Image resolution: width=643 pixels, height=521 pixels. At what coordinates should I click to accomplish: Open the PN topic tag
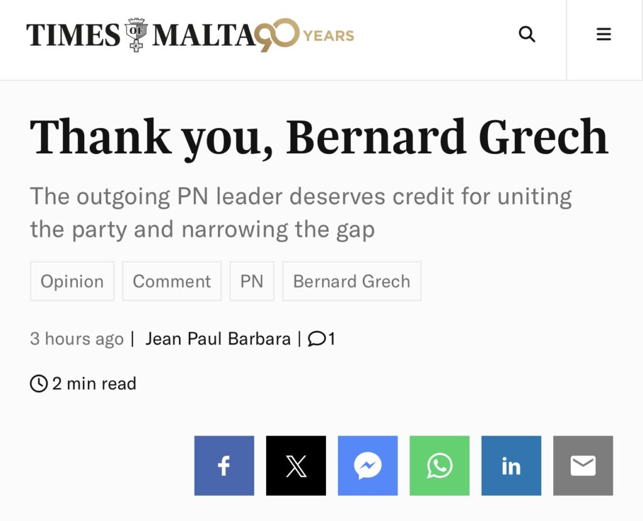click(252, 281)
